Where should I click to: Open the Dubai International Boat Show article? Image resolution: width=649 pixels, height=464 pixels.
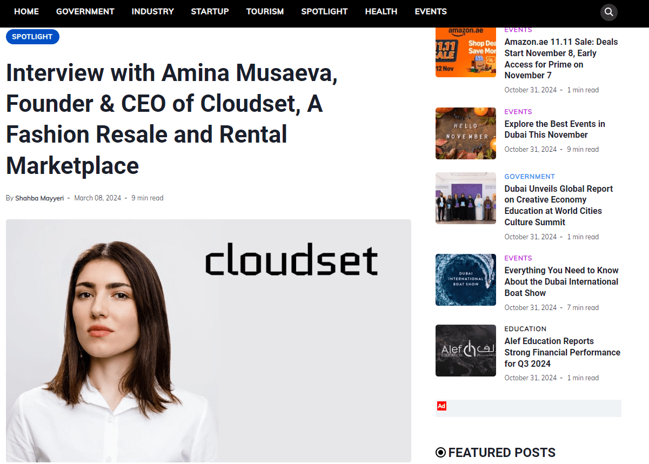coord(561,281)
